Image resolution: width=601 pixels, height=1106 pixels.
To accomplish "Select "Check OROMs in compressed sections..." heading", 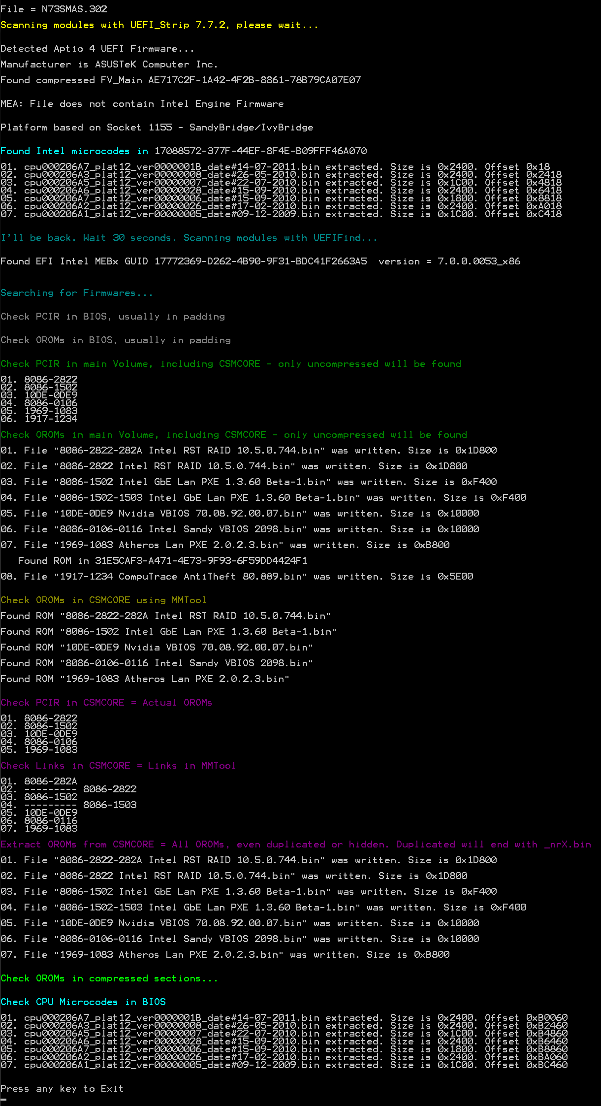I will (x=109, y=978).
